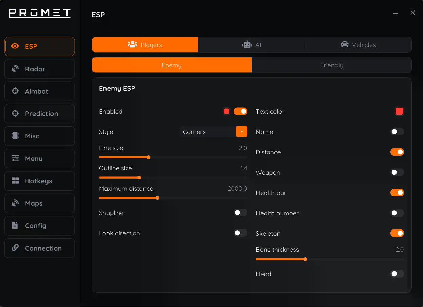Select the Misc chip icon entry
Viewport: 423px width, 307px height.
[40, 136]
